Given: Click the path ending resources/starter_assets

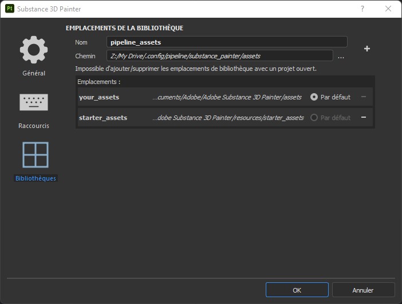Looking at the screenshot, I should tap(228, 118).
